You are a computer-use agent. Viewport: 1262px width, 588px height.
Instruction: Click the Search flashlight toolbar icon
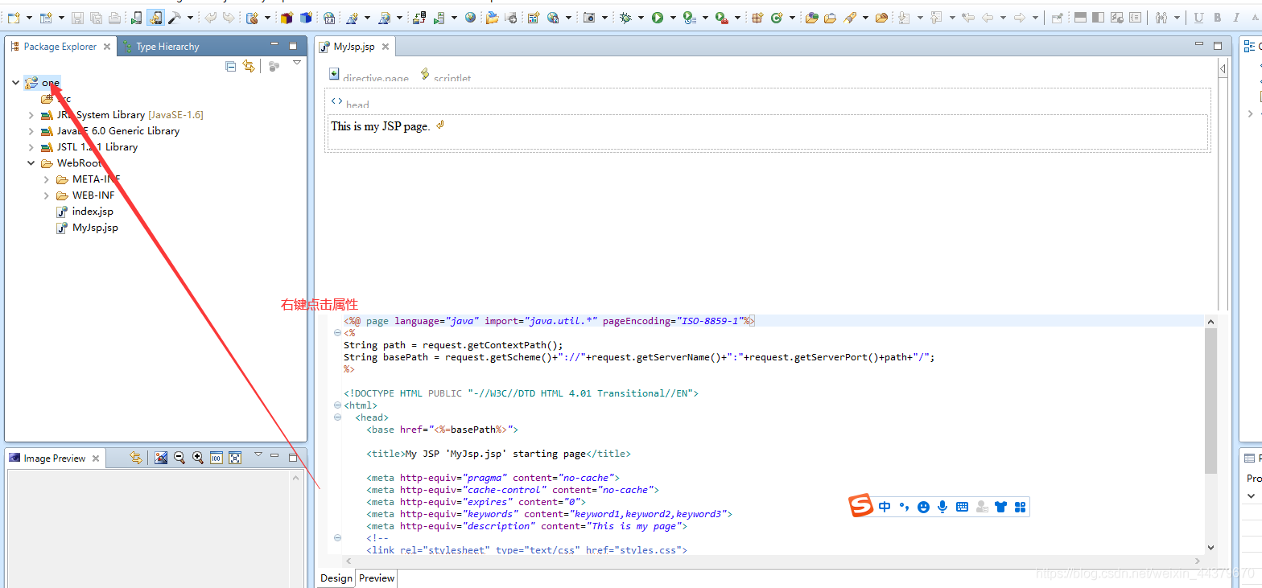click(x=850, y=18)
